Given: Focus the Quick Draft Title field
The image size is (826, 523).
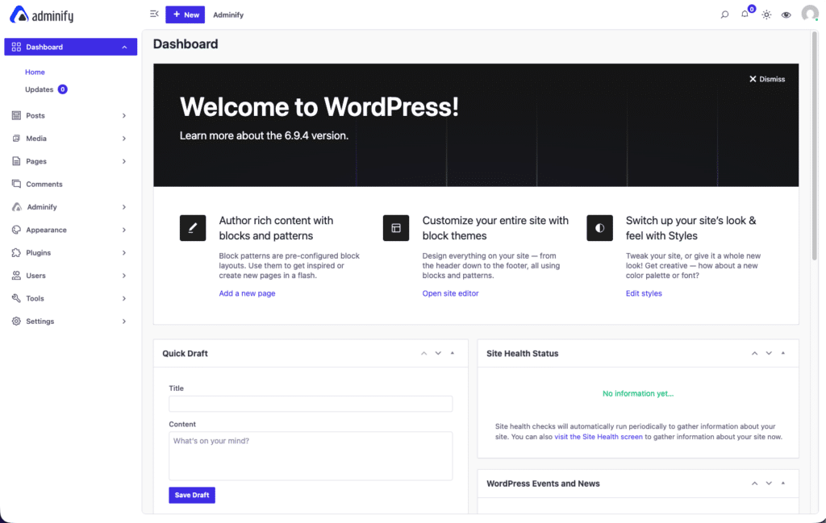Looking at the screenshot, I should pyautogui.click(x=311, y=404).
